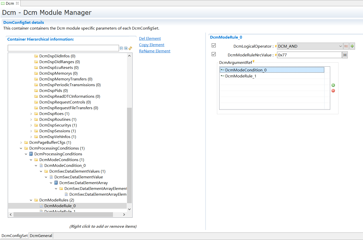Click the collapse all tree icon

pyautogui.click(x=122, y=48)
